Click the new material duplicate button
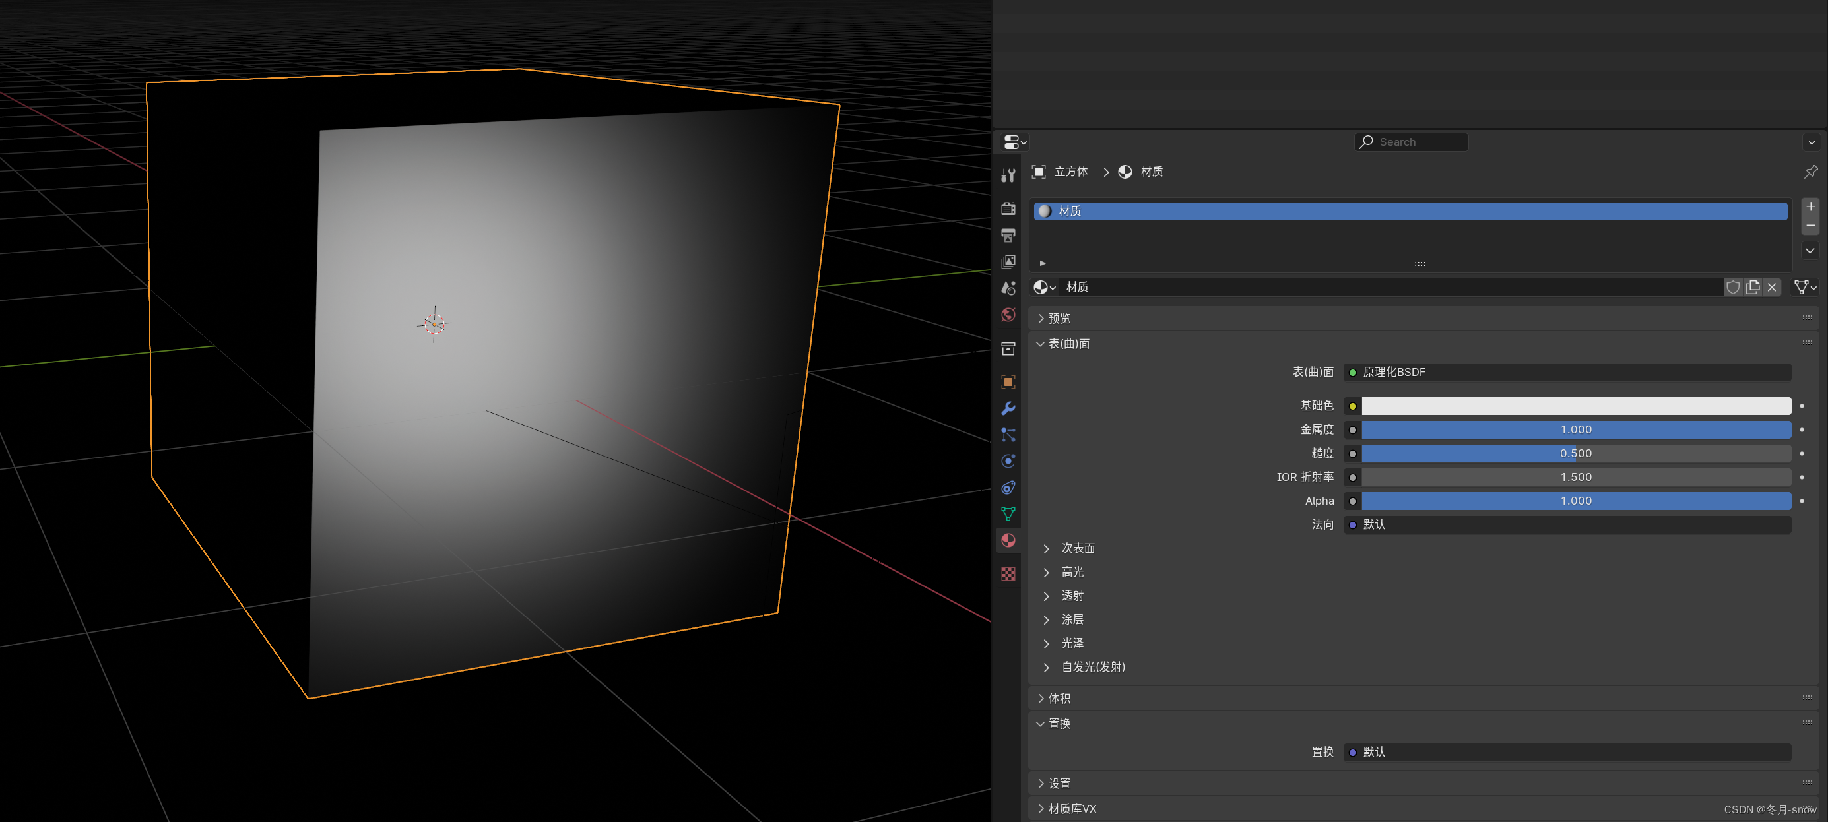This screenshot has height=822, width=1828. [1752, 287]
